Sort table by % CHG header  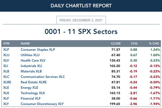[x=154, y=43]
